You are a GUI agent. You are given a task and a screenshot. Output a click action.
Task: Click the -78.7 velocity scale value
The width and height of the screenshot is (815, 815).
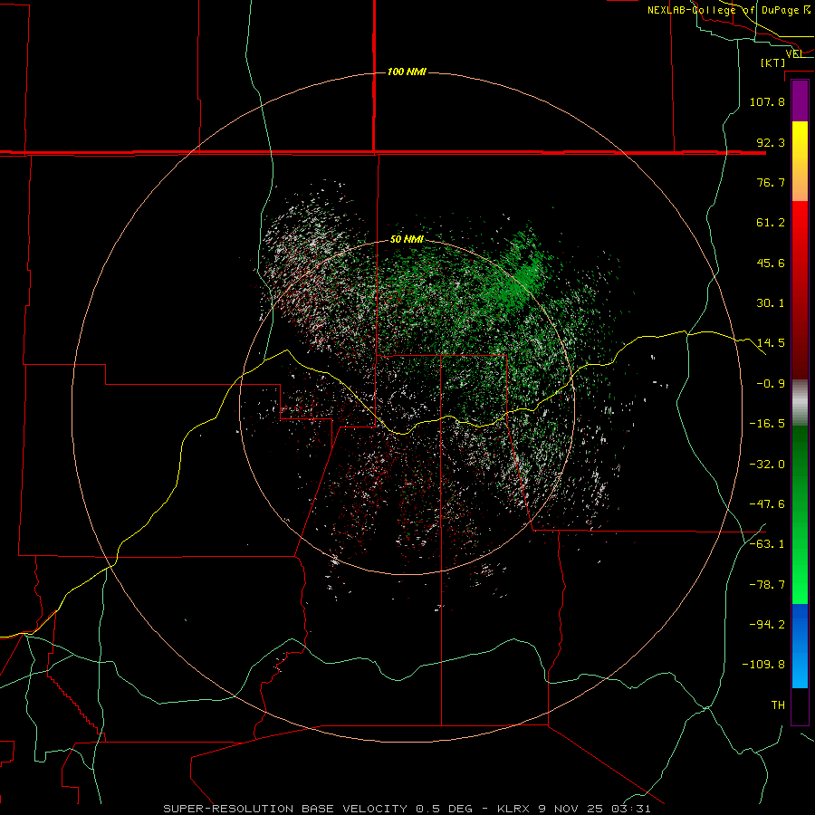point(767,585)
